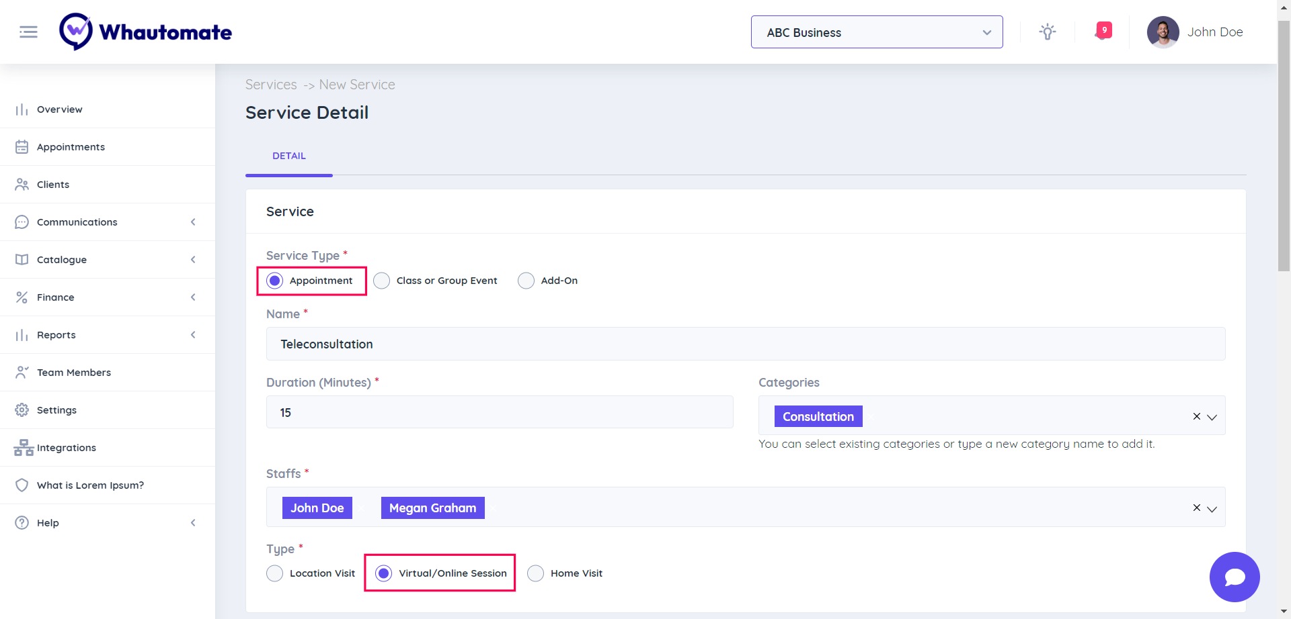Select the Home Visit type radio
The width and height of the screenshot is (1291, 619).
[x=535, y=573]
